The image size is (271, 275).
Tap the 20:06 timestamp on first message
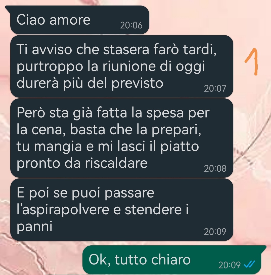click(131, 25)
